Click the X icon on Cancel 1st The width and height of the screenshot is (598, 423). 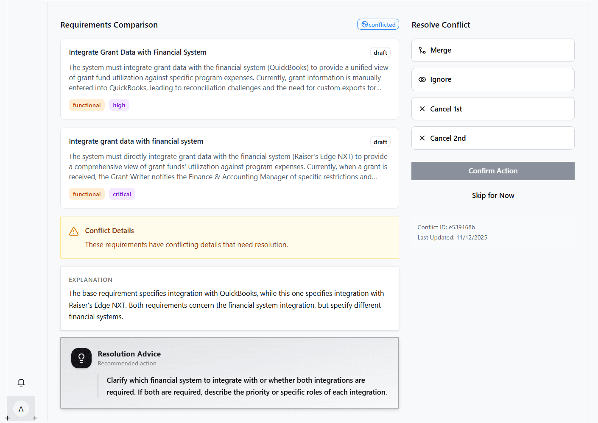pyautogui.click(x=422, y=109)
